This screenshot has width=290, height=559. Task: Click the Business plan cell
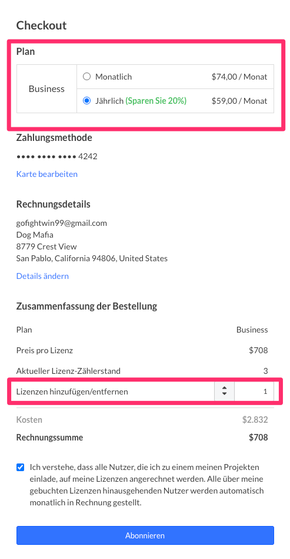pyautogui.click(x=46, y=89)
